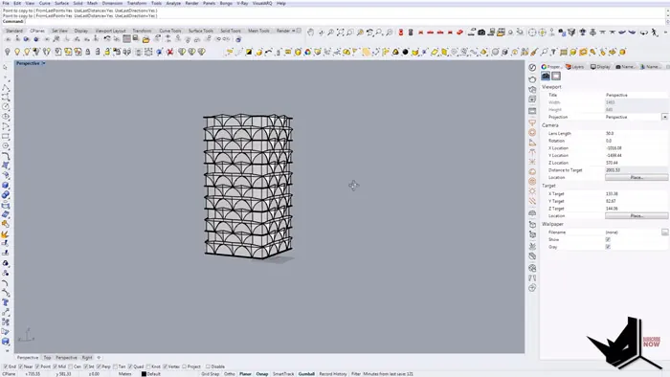Open the V-Ray menu
This screenshot has width=670, height=377.
pos(242,3)
